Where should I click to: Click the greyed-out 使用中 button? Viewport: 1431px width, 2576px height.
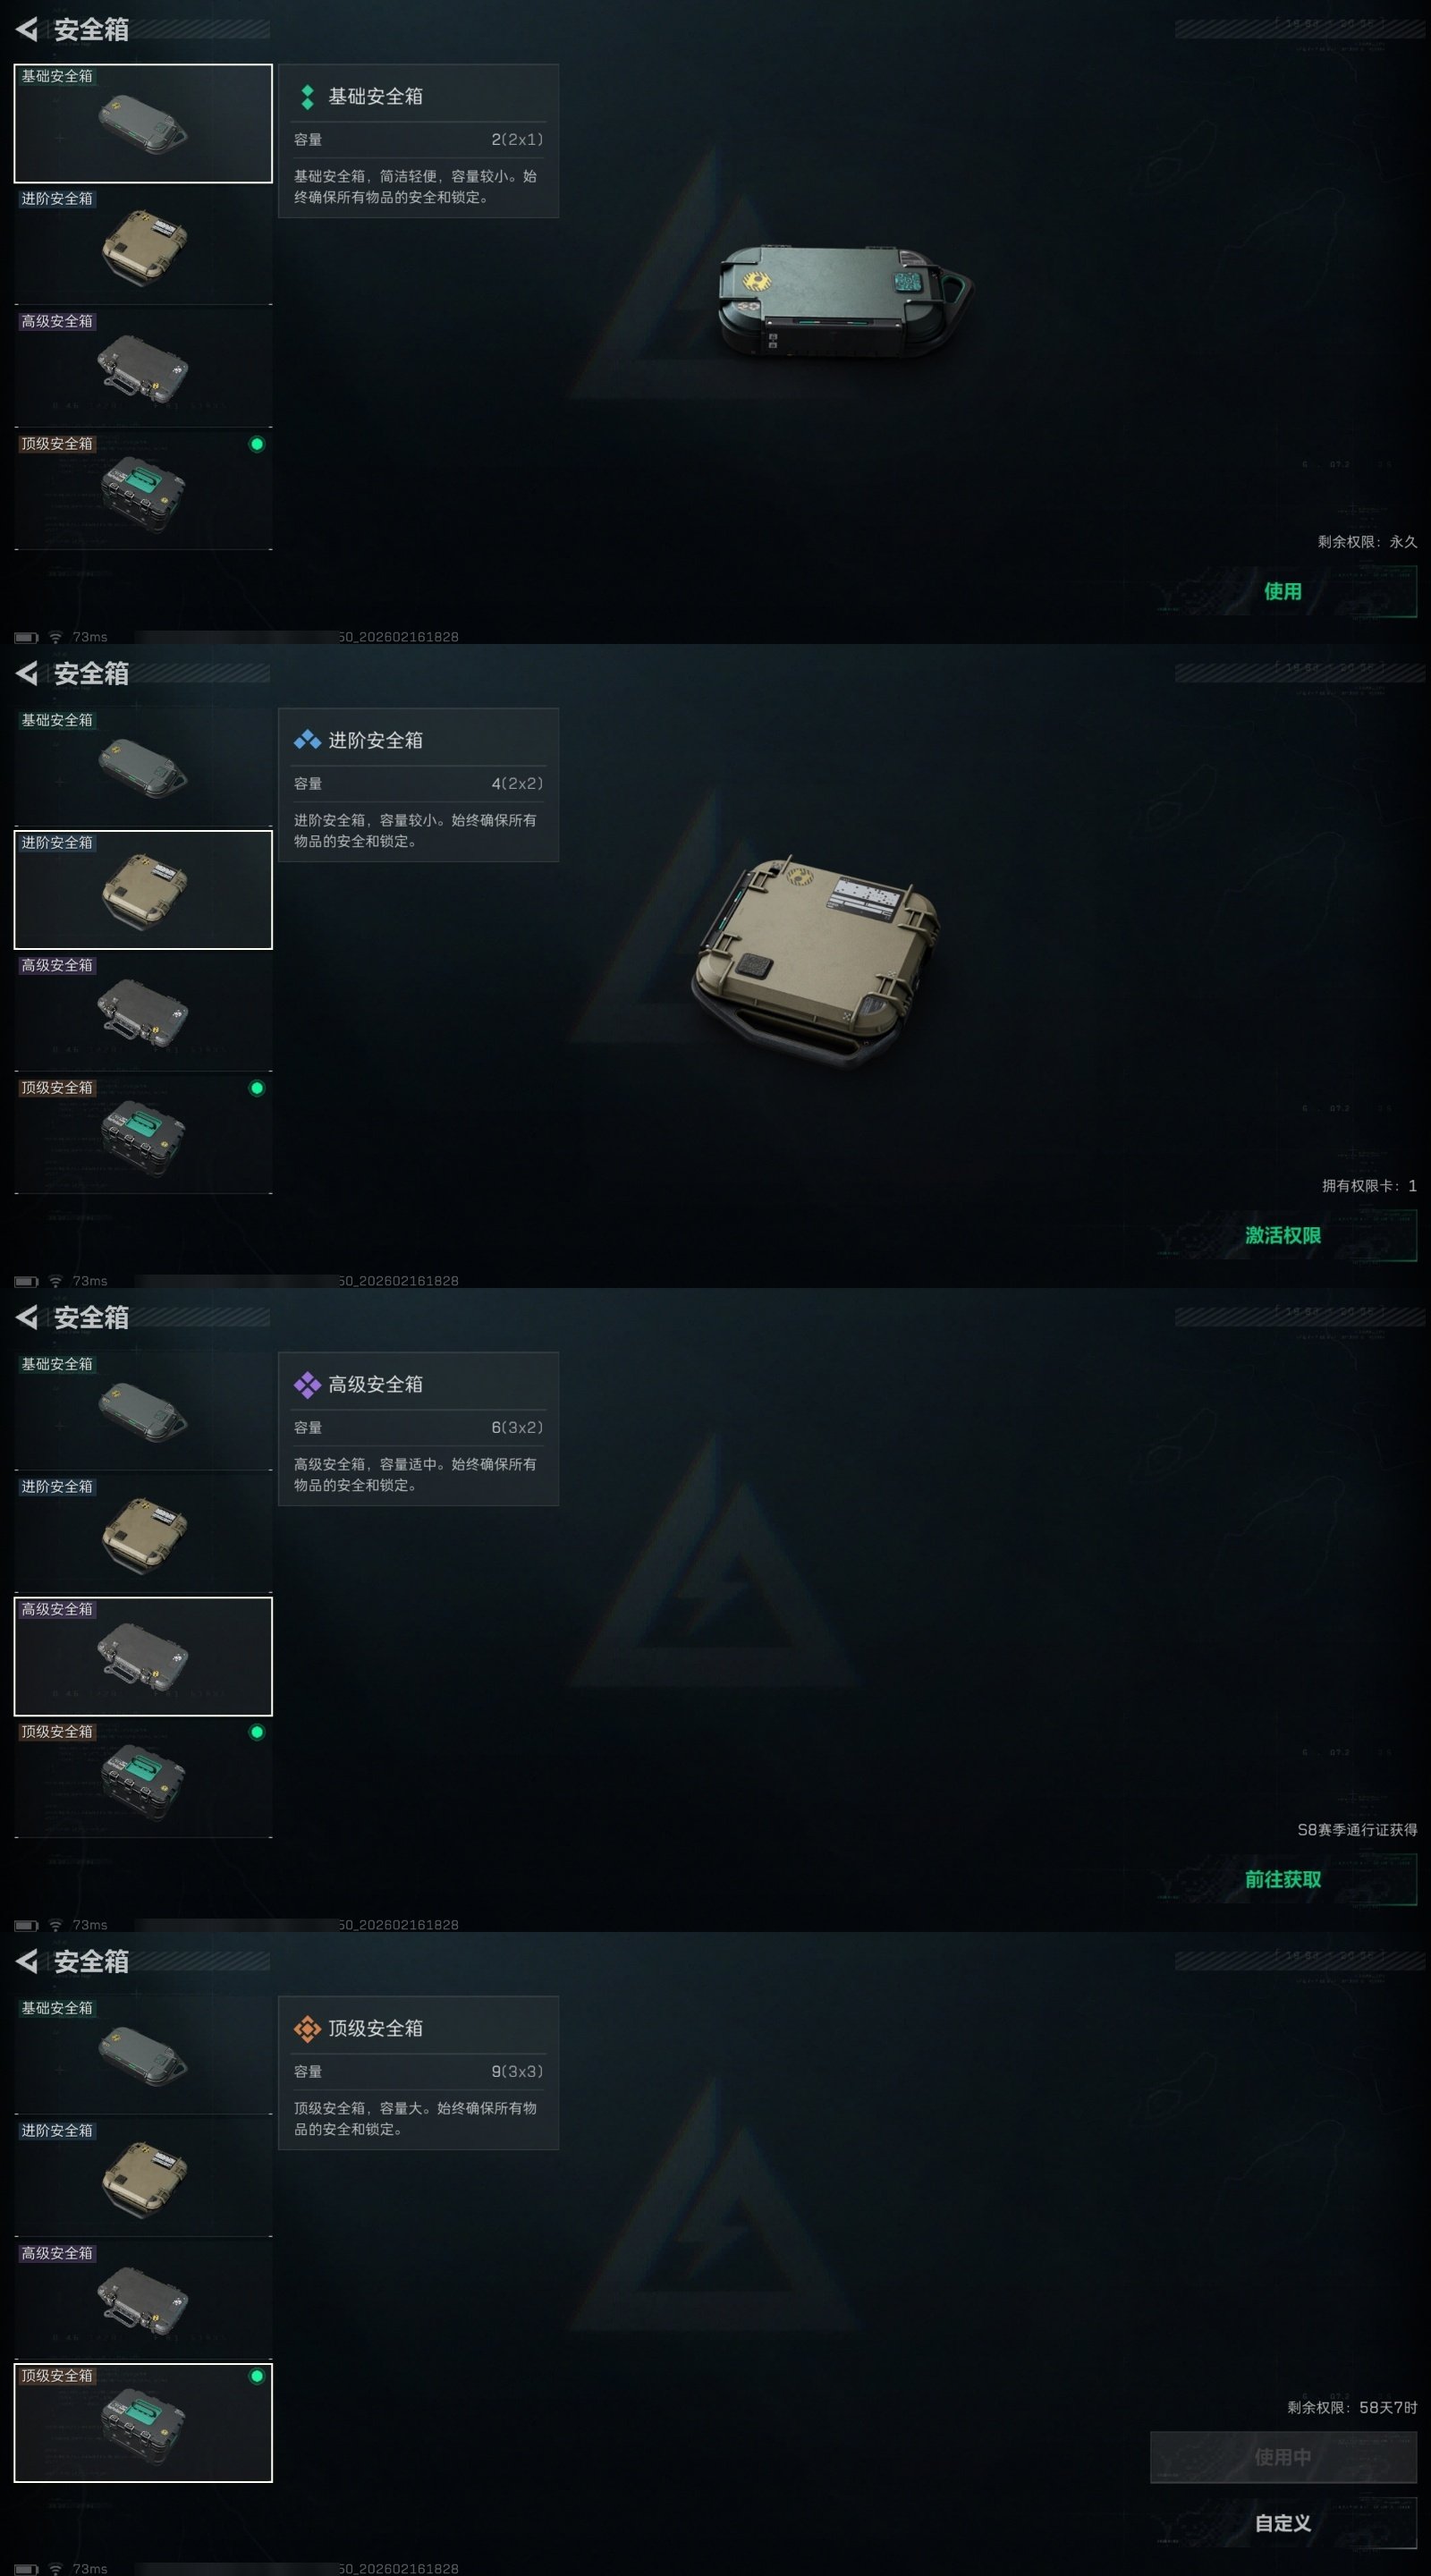pos(1283,2457)
